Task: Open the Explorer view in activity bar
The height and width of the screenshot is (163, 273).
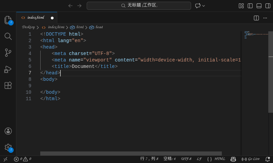Action: [x=8, y=20]
